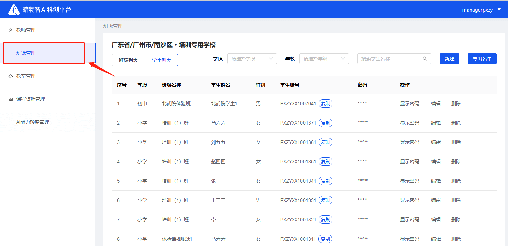This screenshot has width=508, height=246.
Task: Open the 请选择年级 dropdown
Action: click(x=324, y=59)
